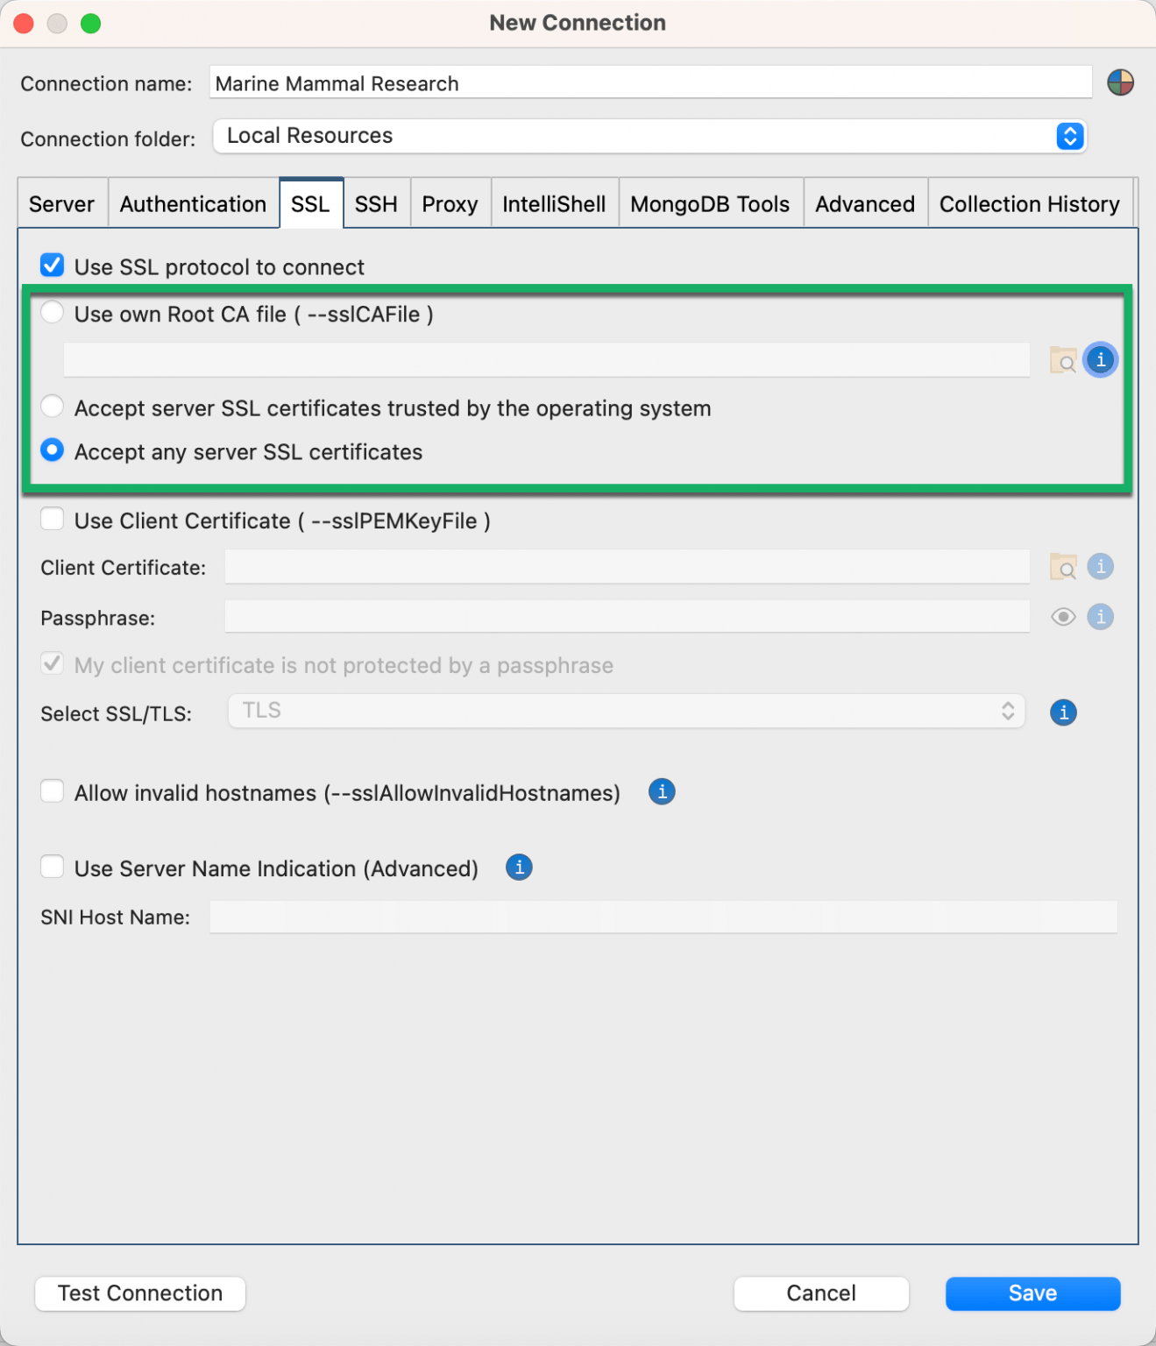This screenshot has width=1156, height=1346.
Task: Enable Use Client Certificate option
Action: click(52, 519)
